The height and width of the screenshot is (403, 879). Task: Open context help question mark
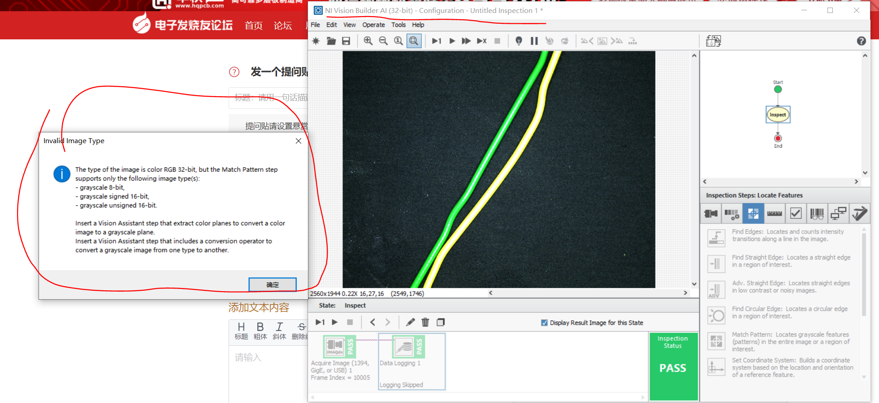[x=861, y=41]
